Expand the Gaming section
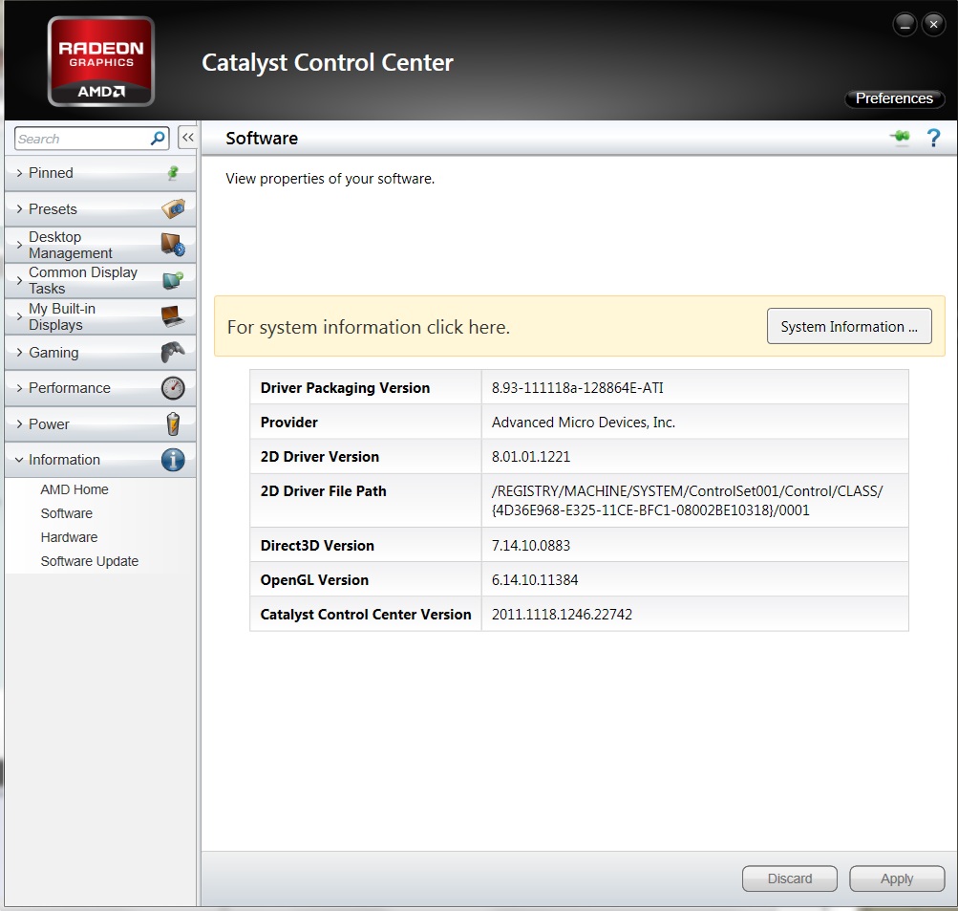This screenshot has height=911, width=958. point(100,352)
